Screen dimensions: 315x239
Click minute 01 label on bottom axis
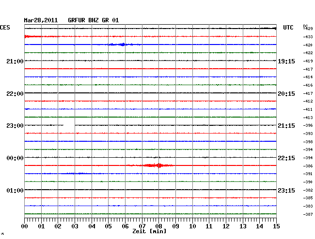click(x=41, y=226)
